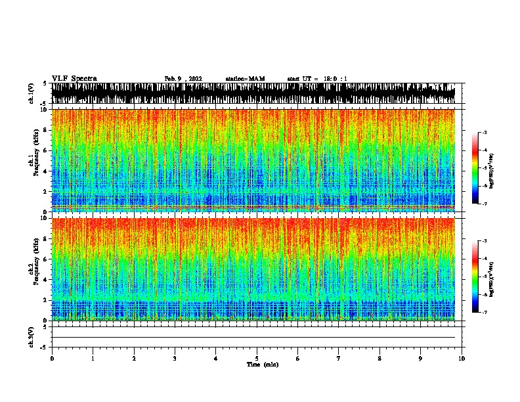Click the '-5' value on ch.2 colorbar
520x402 pixels.
click(484, 277)
